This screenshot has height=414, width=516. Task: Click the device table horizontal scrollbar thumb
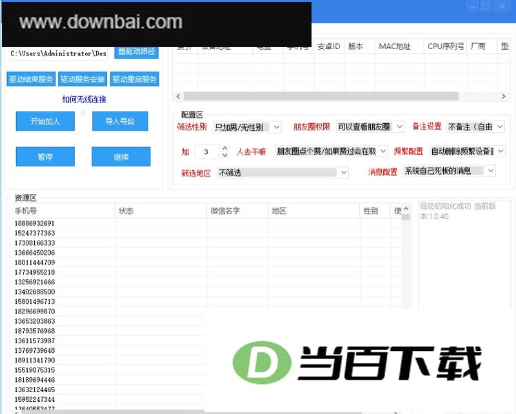click(321, 96)
